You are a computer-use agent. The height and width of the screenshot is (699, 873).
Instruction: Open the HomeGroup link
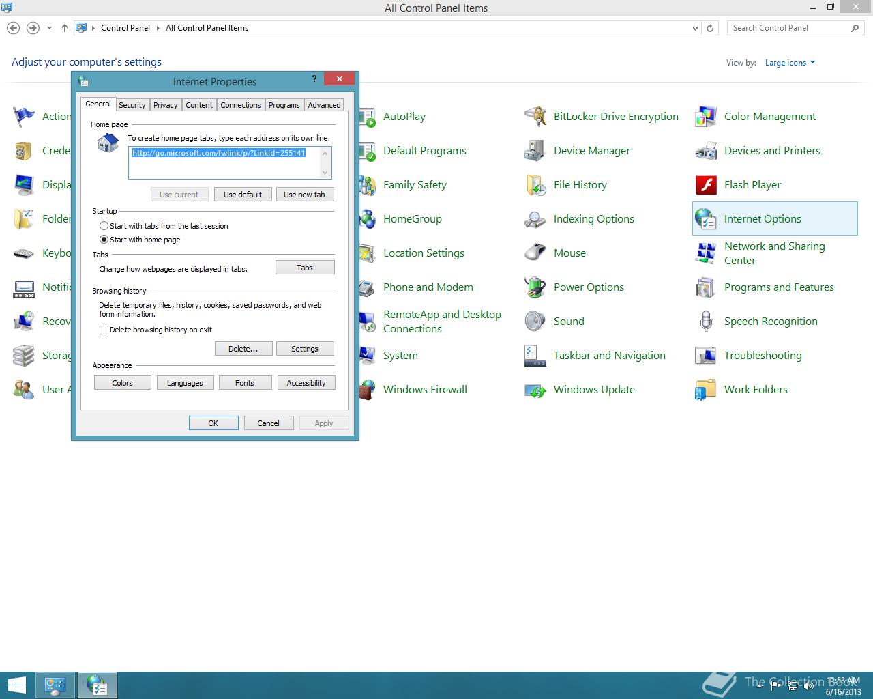tap(413, 219)
